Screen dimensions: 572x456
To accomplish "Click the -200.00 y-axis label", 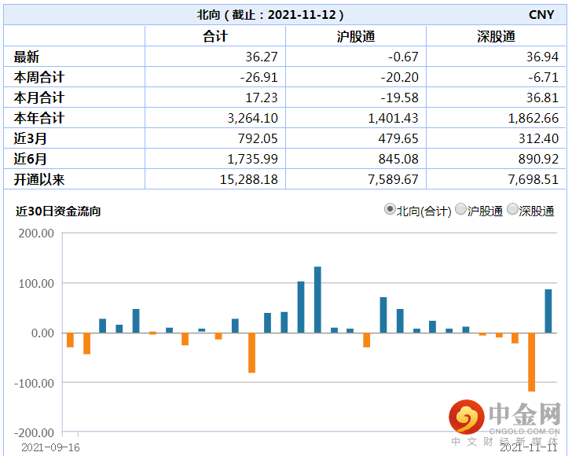I will (34, 433).
